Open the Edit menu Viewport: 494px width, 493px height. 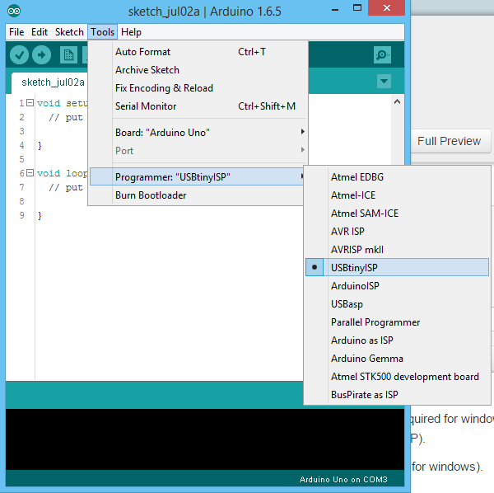tap(40, 32)
